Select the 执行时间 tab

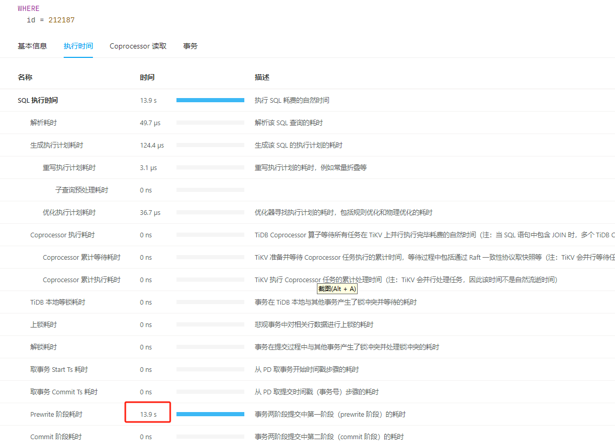click(78, 46)
